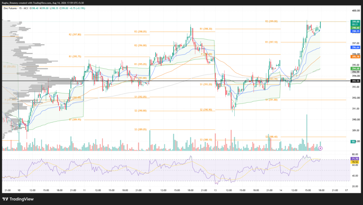The width and height of the screenshot is (363, 205).
Task: Click the S3 (389.05) pivot label
Action: 140,130
